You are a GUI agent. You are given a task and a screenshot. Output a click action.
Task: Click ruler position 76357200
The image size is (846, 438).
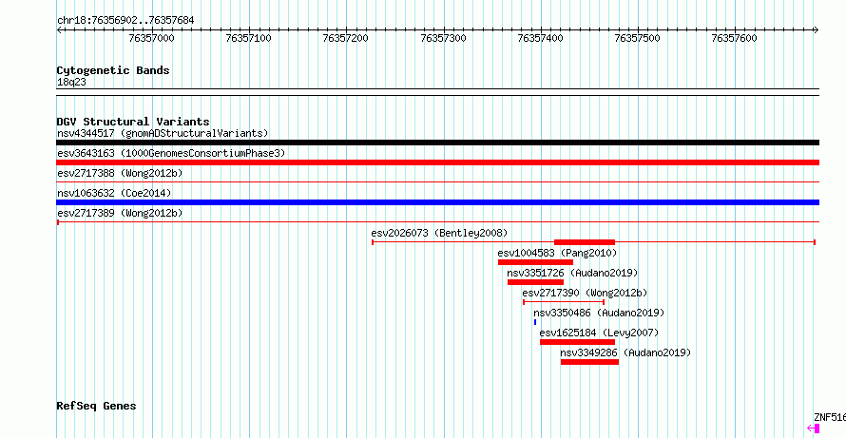(345, 38)
